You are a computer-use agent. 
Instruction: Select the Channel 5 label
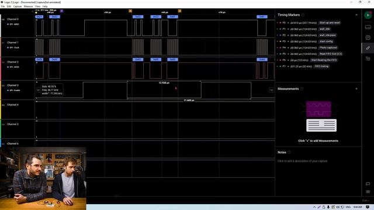tap(13, 124)
